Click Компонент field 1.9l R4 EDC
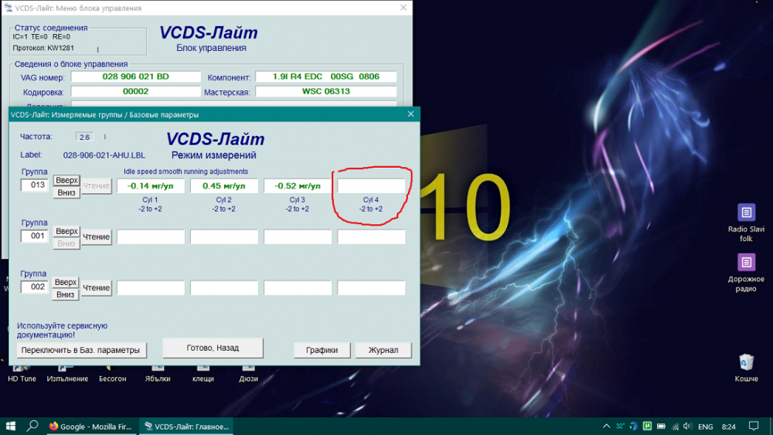Viewport: 773px width, 435px height. coord(326,76)
